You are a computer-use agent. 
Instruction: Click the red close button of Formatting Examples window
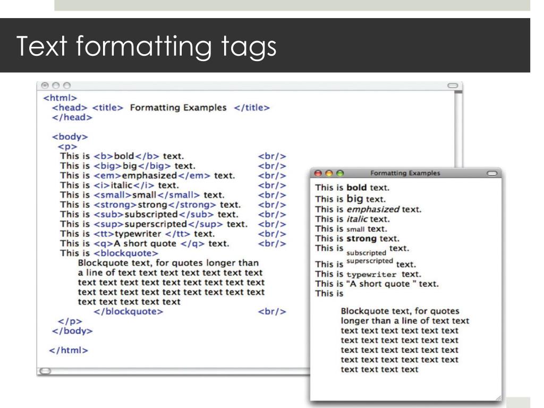(x=318, y=173)
